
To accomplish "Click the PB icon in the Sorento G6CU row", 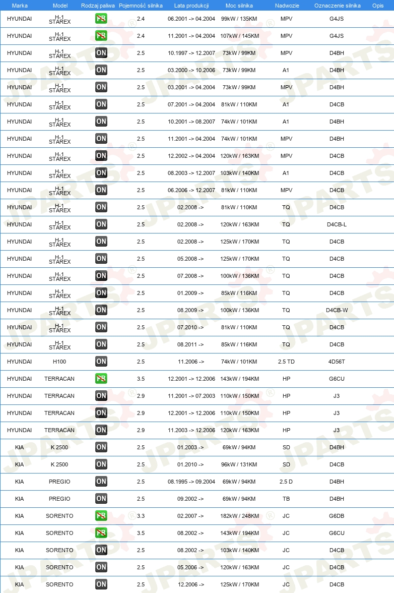I will tap(101, 533).
